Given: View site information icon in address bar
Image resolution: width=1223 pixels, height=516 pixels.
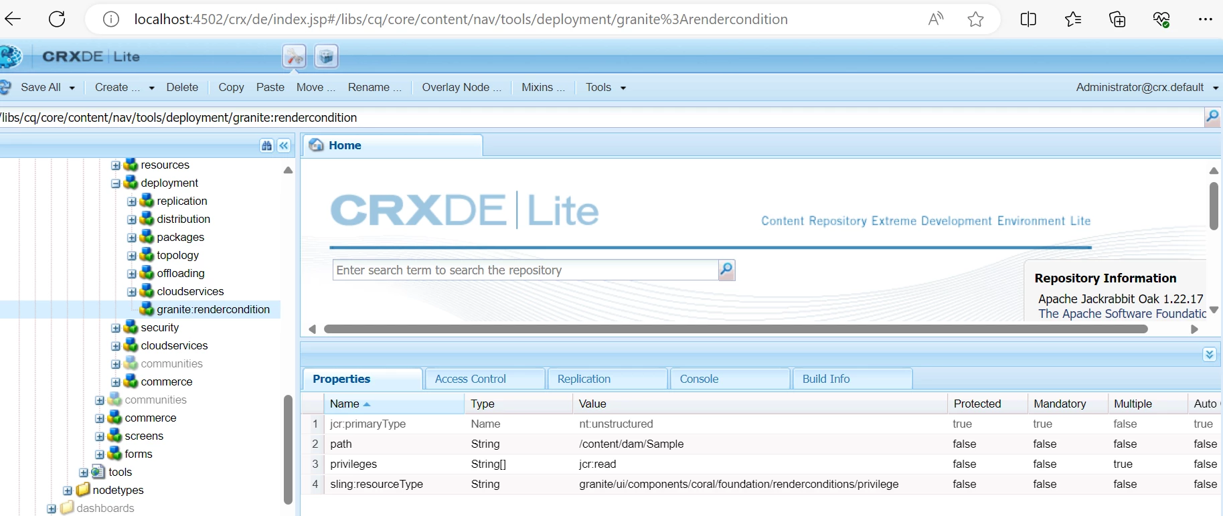Looking at the screenshot, I should 111,19.
